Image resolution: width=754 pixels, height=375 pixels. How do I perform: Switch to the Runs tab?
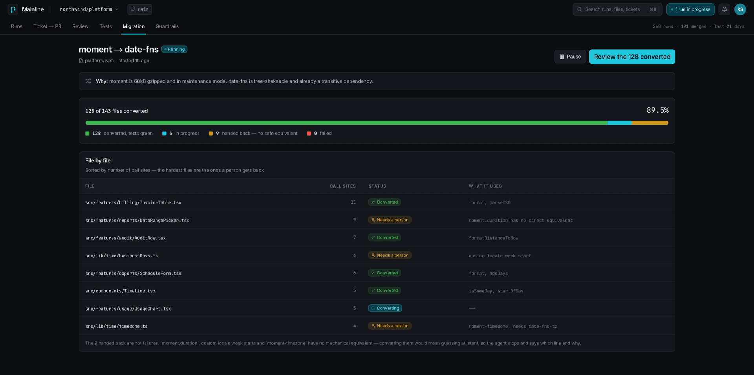pos(16,26)
